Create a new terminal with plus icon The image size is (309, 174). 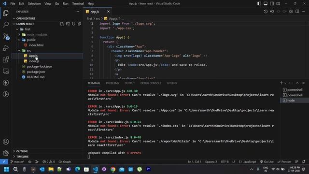[x=281, y=83]
